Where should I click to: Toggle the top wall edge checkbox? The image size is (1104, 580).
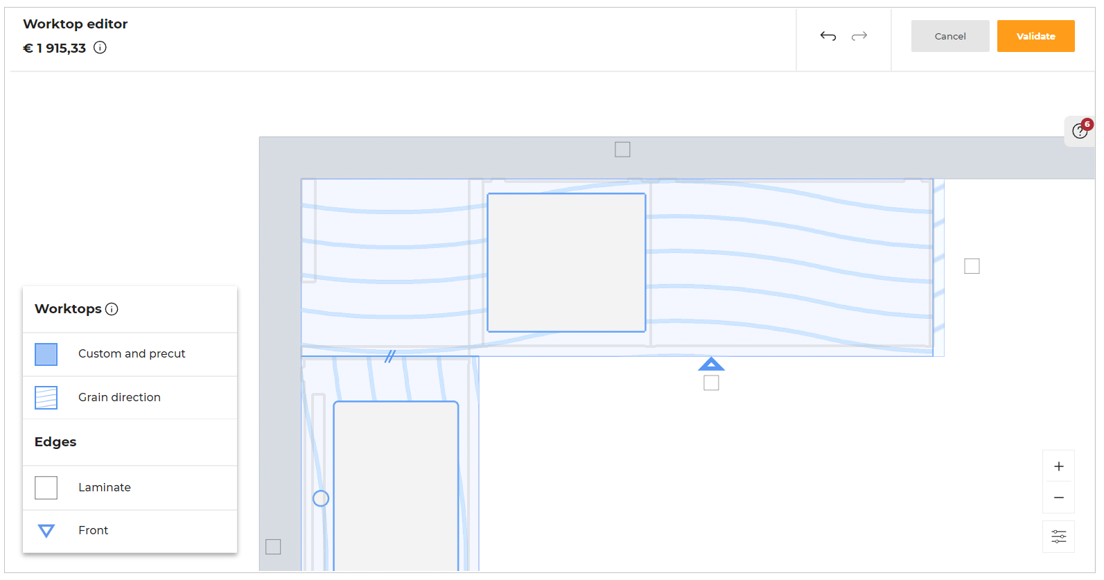coord(622,150)
